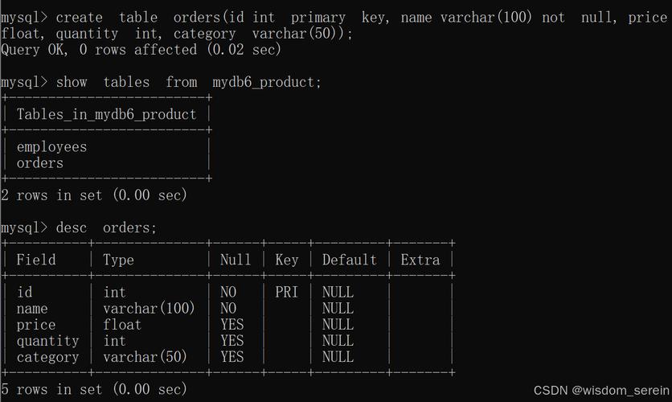This screenshot has height=402, width=672.
Task: Place cursor on the "desc orders;" command
Action: (106, 228)
